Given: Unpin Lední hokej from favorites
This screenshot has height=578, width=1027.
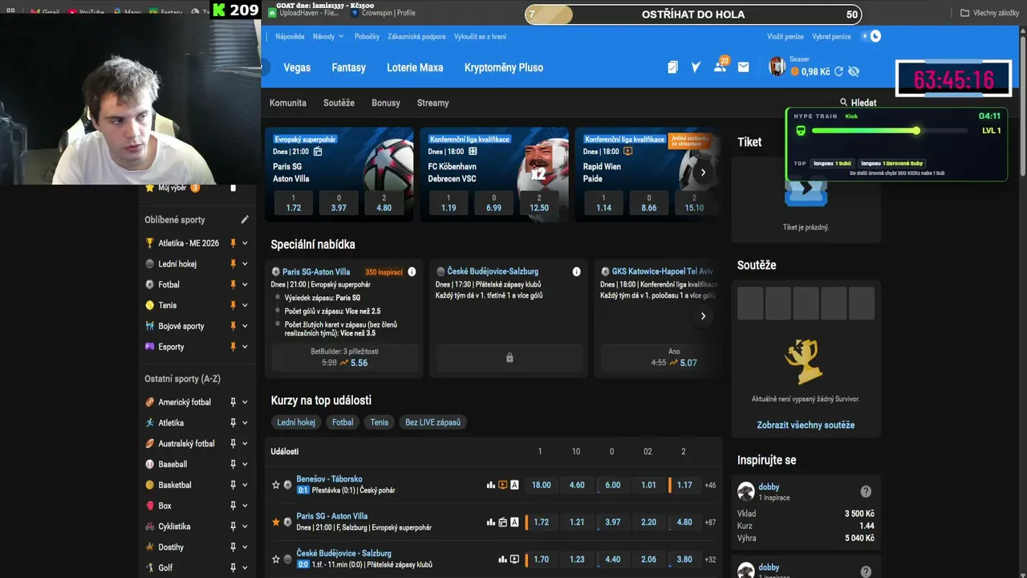Looking at the screenshot, I should pos(233,264).
